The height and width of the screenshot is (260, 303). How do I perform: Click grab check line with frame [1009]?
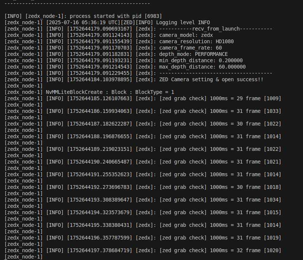click(x=143, y=98)
